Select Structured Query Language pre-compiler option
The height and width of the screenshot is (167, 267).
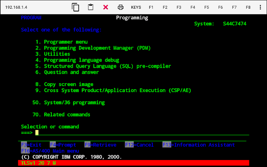[x=103, y=66]
